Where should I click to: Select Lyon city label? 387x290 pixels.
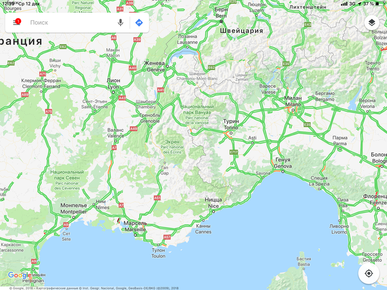[113, 84]
